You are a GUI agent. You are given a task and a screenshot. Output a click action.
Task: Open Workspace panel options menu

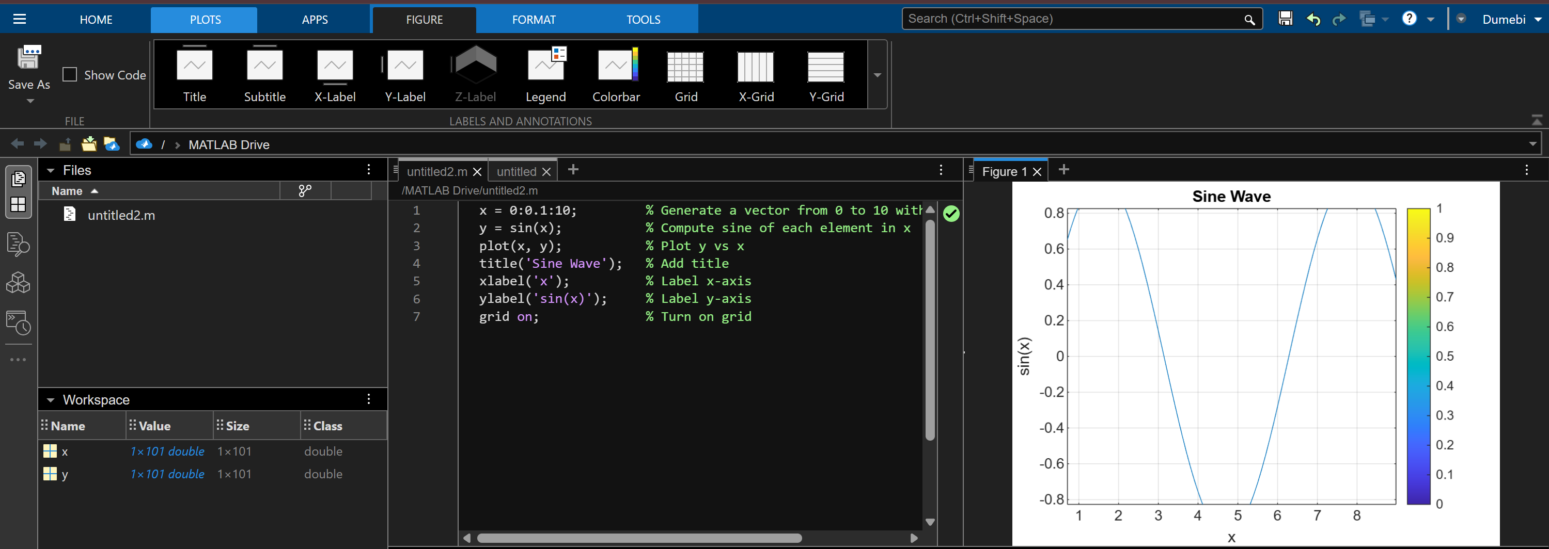click(369, 399)
